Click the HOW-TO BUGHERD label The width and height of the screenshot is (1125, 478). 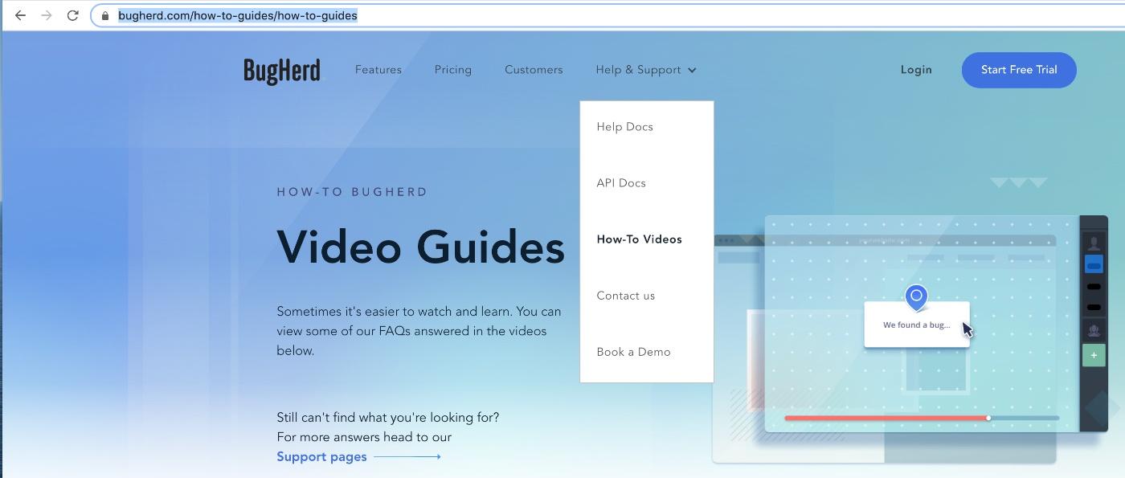tap(353, 192)
